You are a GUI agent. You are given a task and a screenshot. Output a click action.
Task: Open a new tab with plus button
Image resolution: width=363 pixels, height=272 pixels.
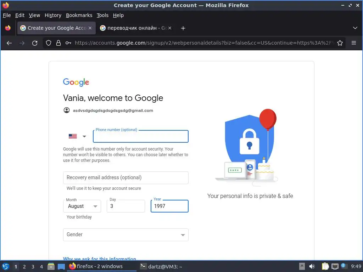pyautogui.click(x=183, y=28)
